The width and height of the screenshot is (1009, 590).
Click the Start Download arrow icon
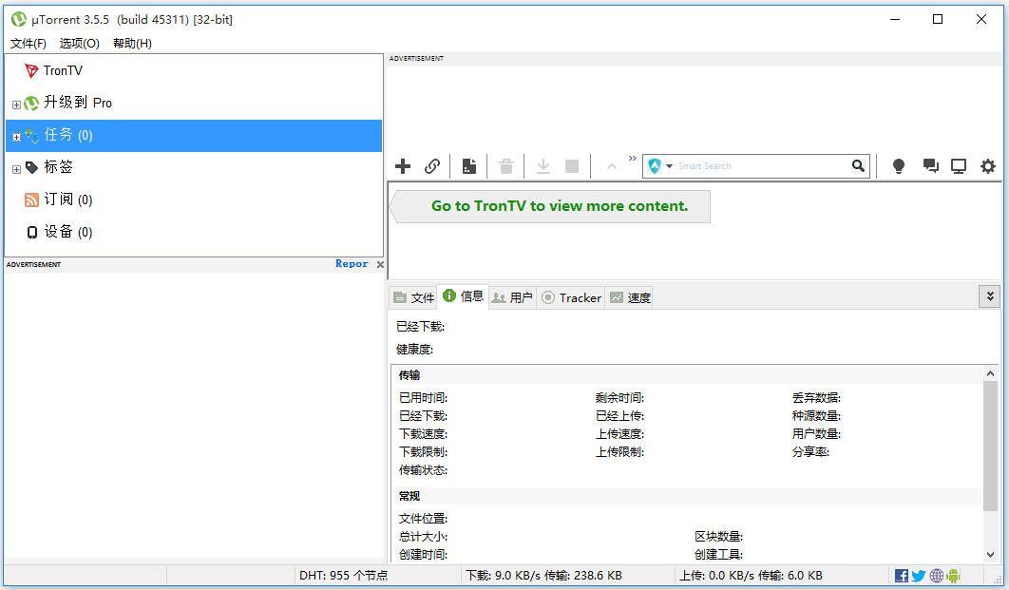543,165
